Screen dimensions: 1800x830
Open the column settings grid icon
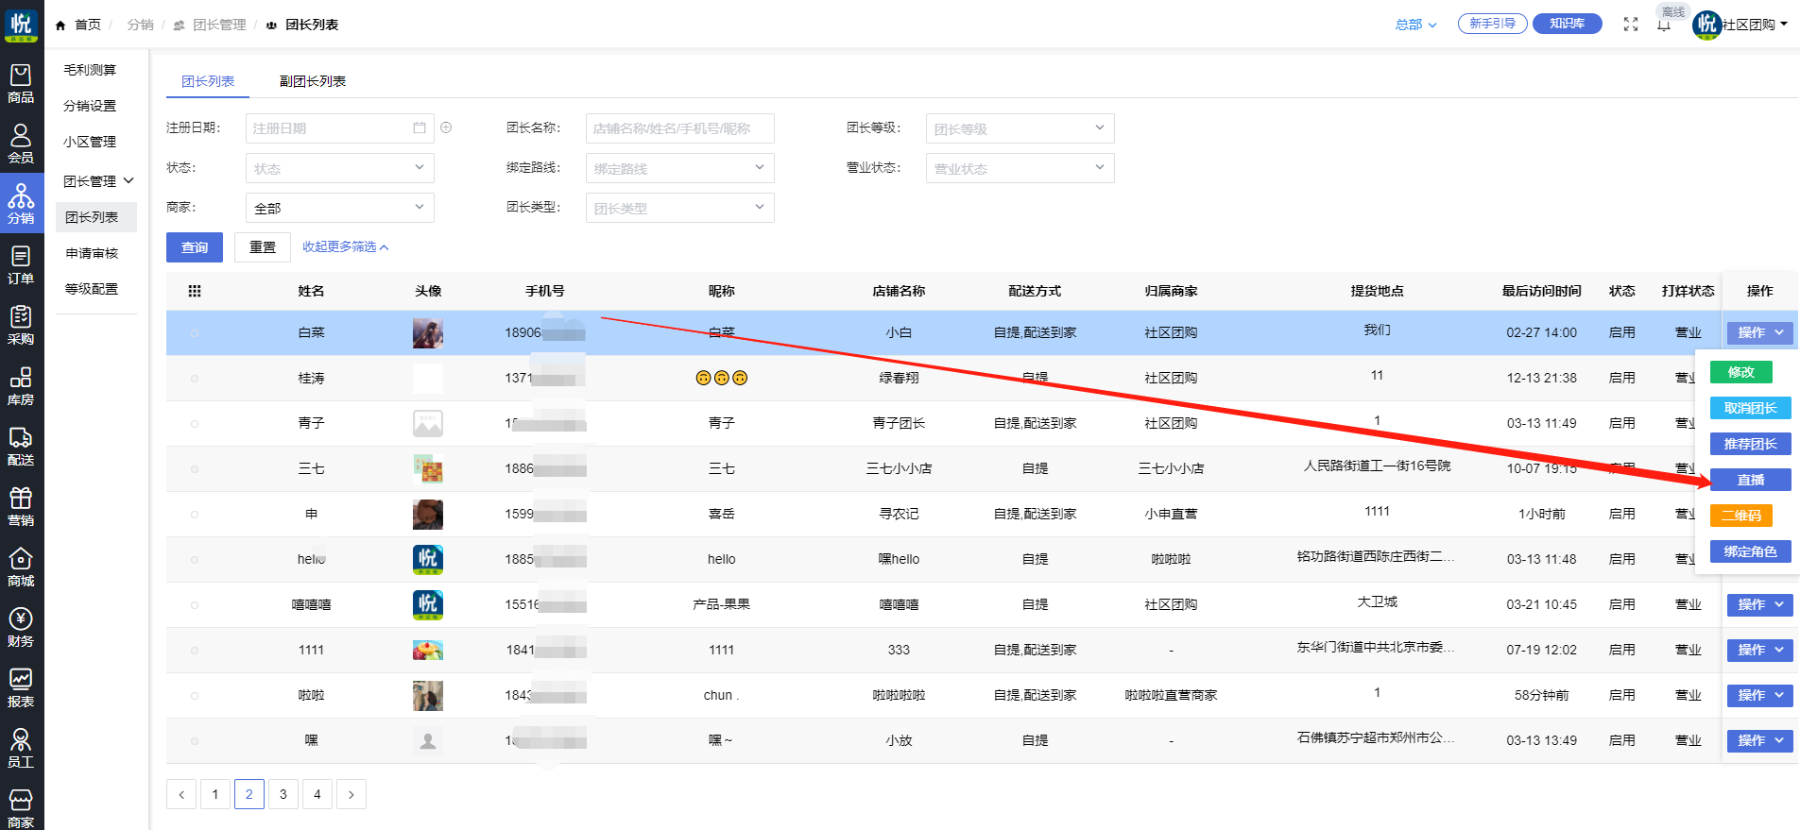click(195, 291)
